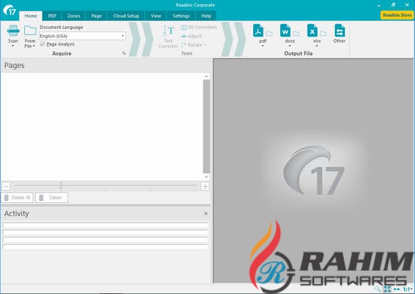Open the Cloud Setup tab
The height and width of the screenshot is (294, 415).
point(126,16)
